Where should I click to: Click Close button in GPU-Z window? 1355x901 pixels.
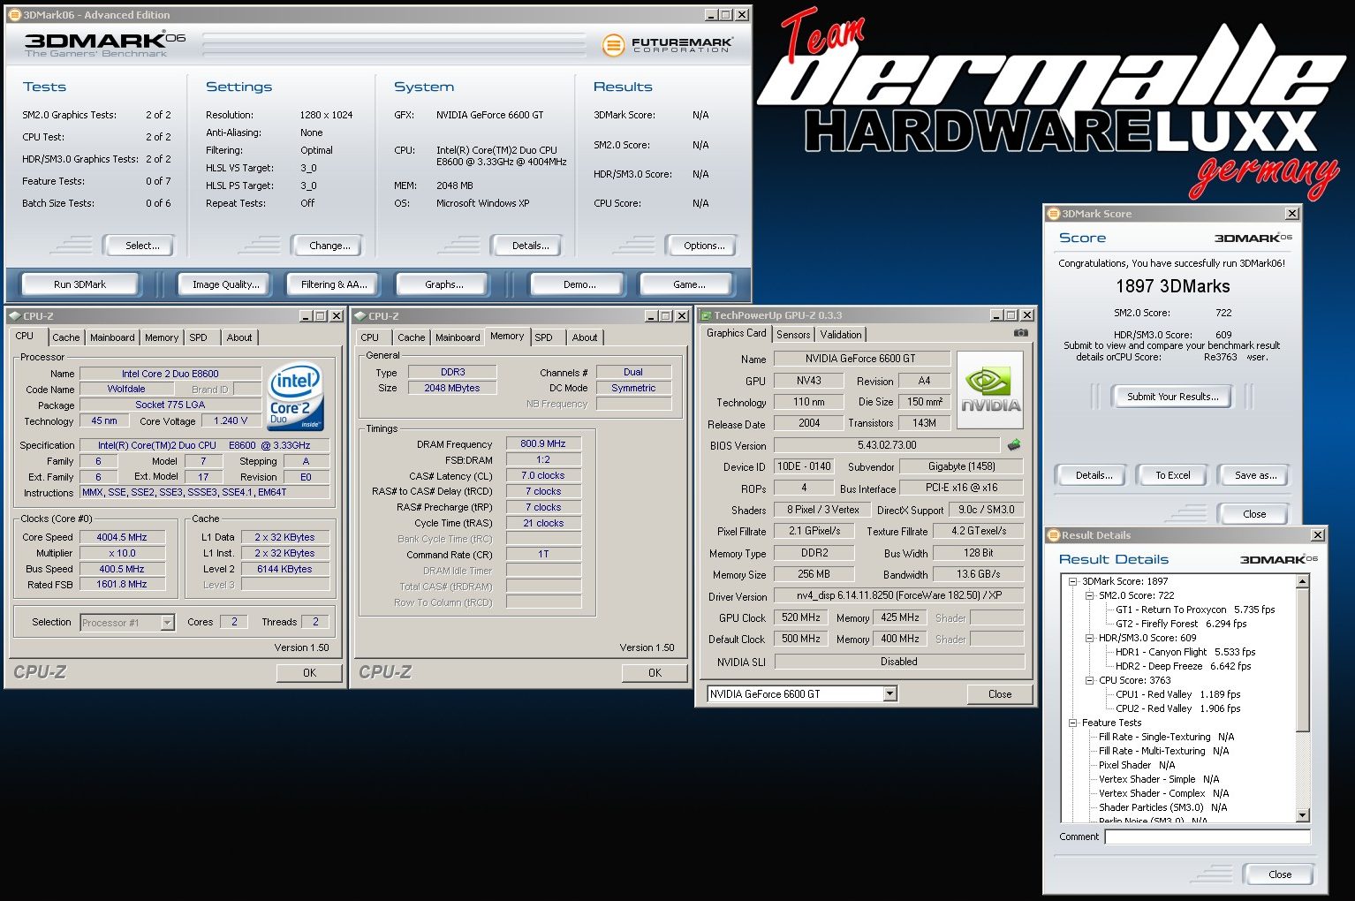tap(999, 694)
